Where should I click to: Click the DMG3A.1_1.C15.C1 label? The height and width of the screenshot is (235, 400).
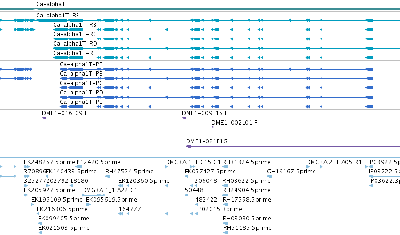(x=193, y=162)
